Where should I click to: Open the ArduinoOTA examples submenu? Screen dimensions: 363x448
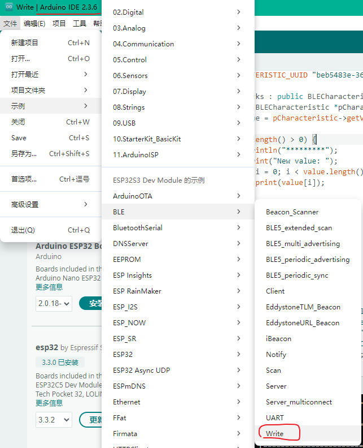coord(178,196)
